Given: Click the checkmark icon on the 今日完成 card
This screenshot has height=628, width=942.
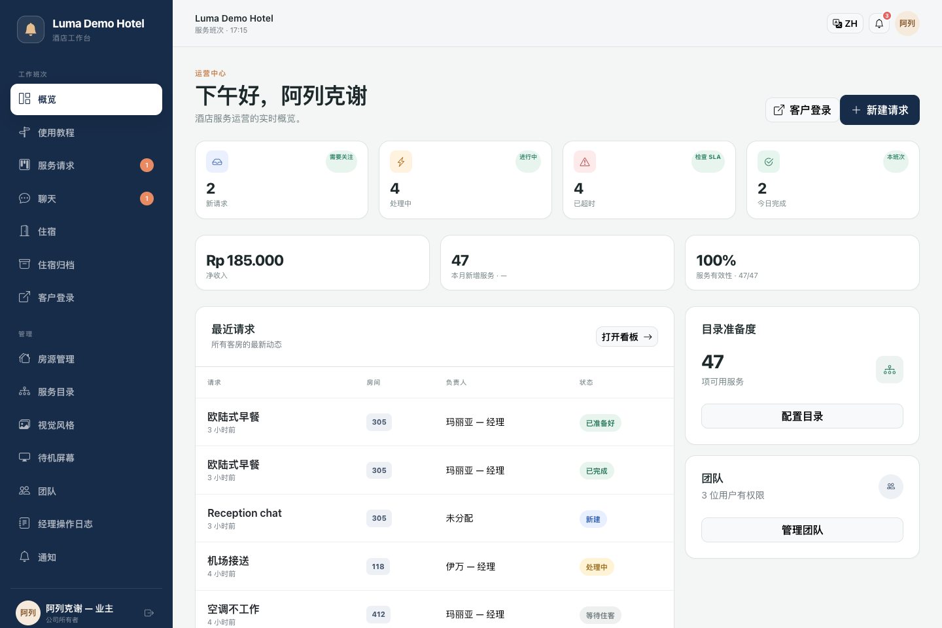Looking at the screenshot, I should click(x=769, y=162).
